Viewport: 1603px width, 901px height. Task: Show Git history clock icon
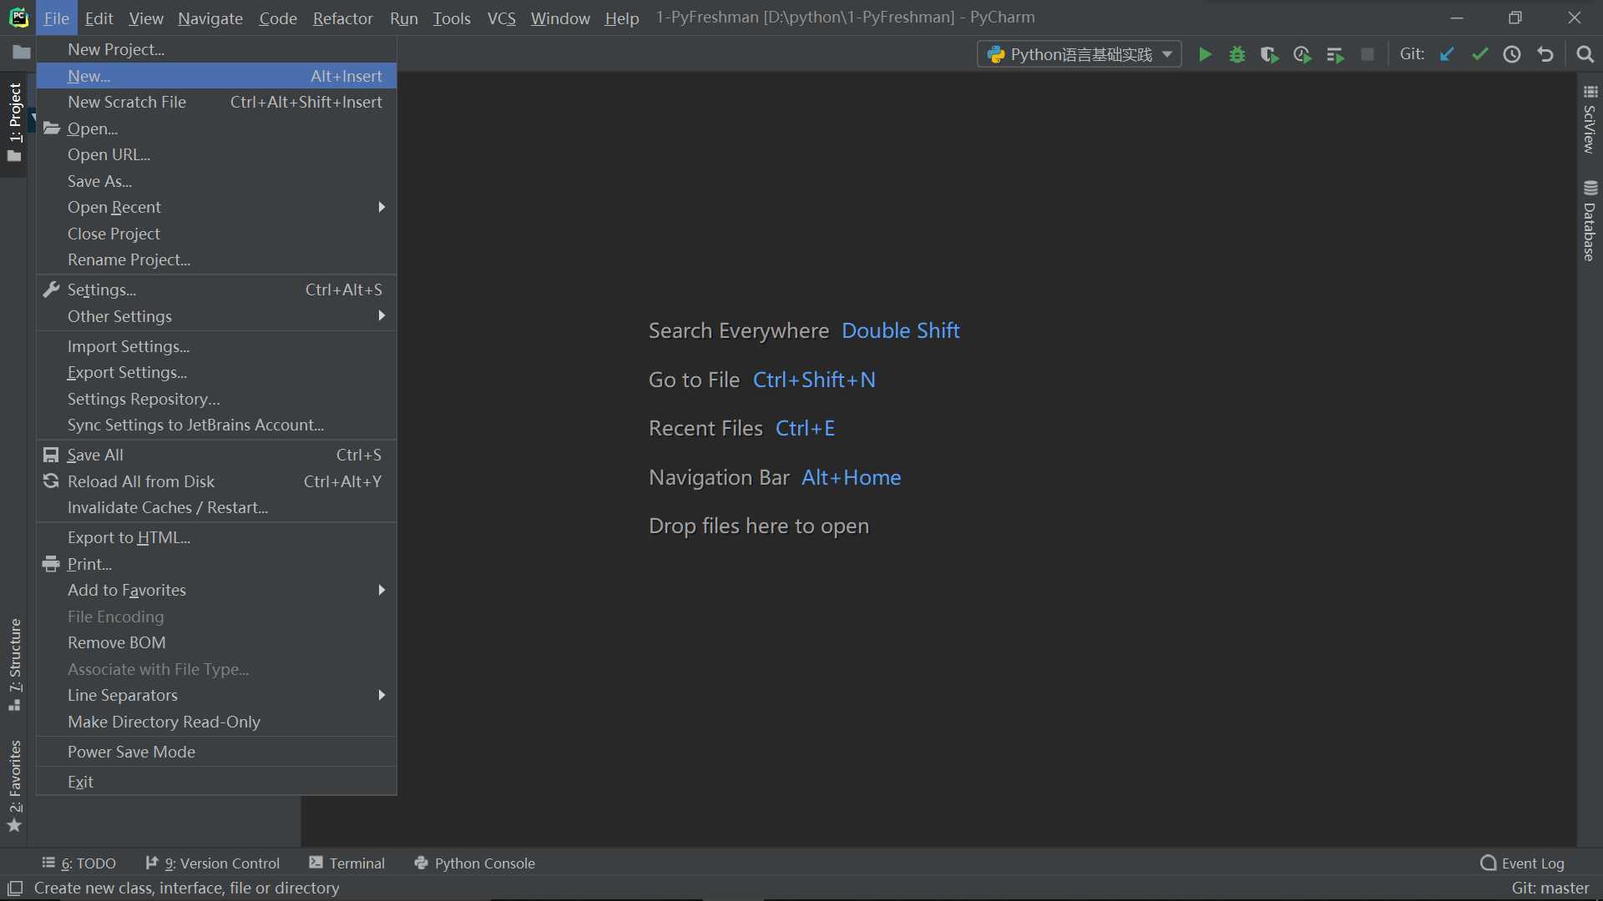tap(1512, 54)
